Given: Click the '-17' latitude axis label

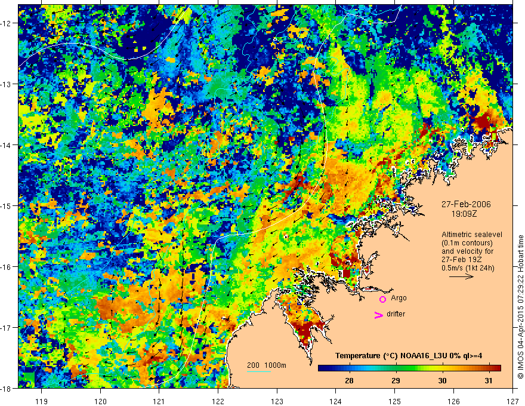Looking at the screenshot, I should pyautogui.click(x=7, y=328).
